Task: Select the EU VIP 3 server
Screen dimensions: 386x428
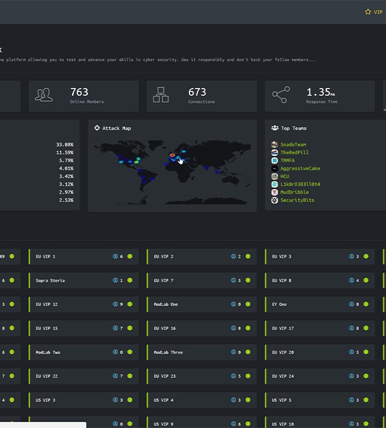Action: point(320,257)
